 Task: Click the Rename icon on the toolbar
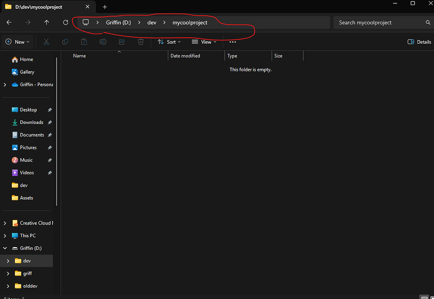click(x=103, y=42)
